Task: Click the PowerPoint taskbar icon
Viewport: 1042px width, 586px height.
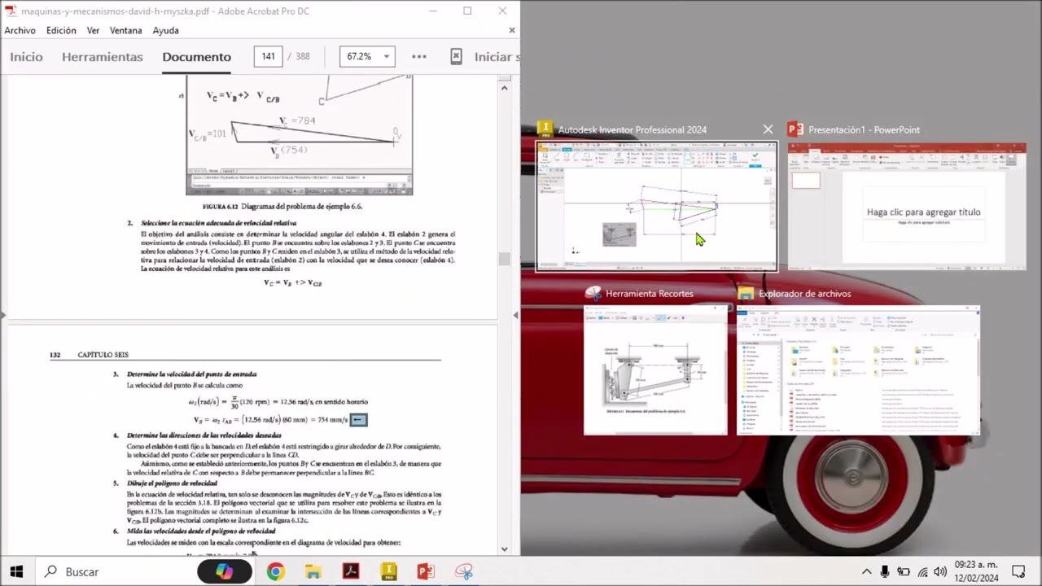Action: (x=426, y=571)
